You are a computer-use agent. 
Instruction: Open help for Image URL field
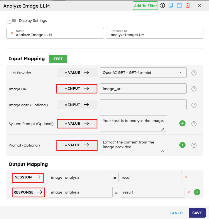tap(194, 89)
